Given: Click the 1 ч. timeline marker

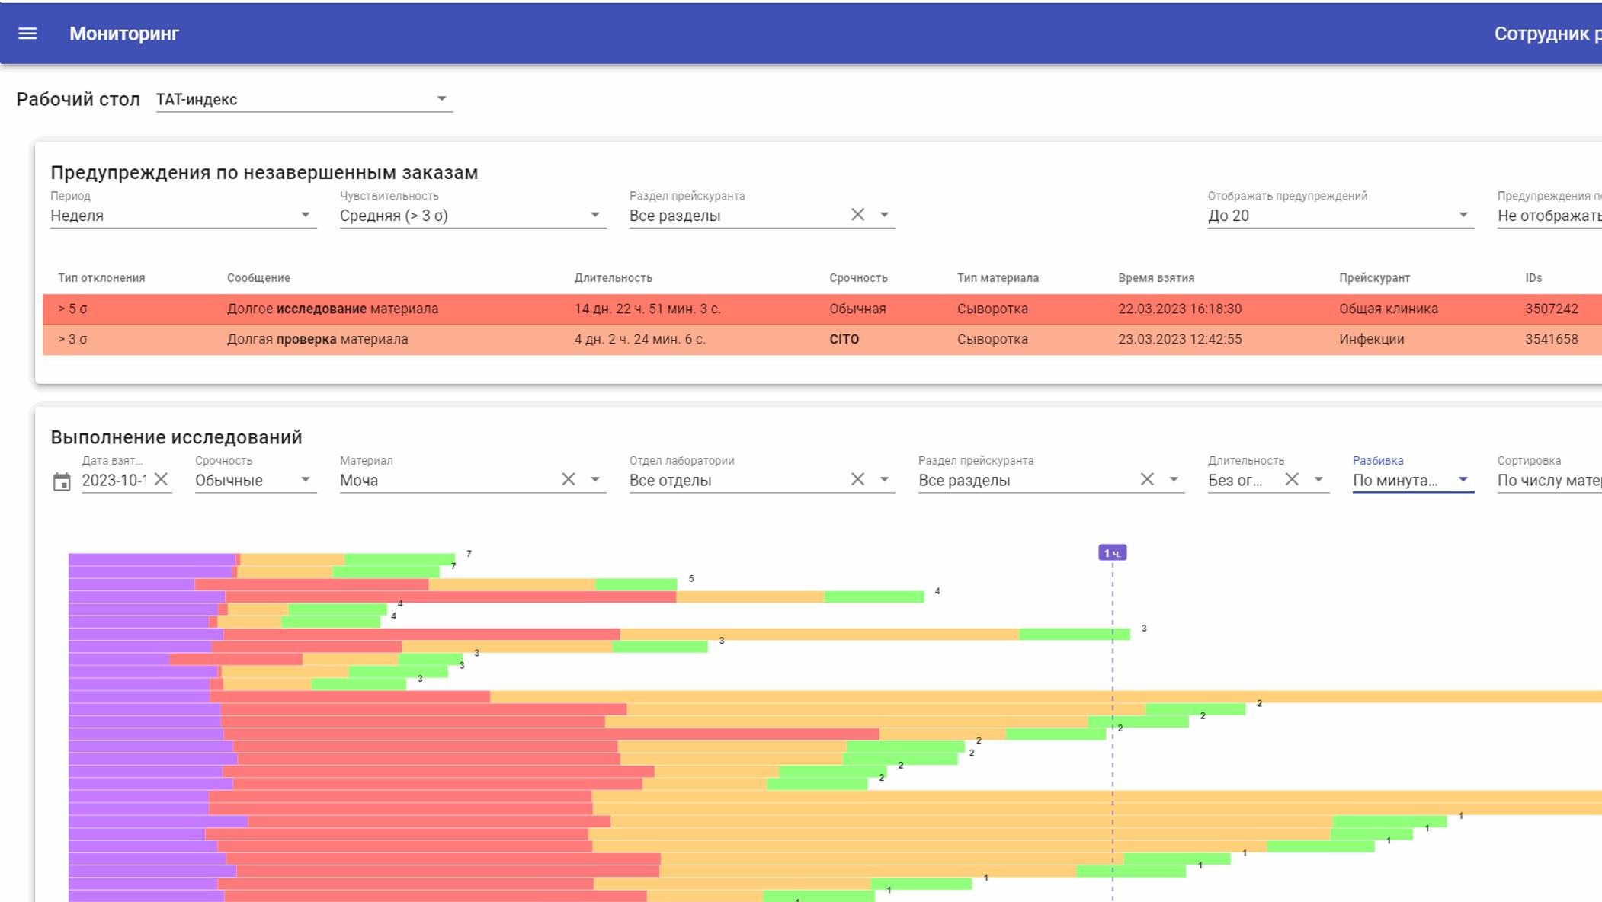Looking at the screenshot, I should (1112, 553).
